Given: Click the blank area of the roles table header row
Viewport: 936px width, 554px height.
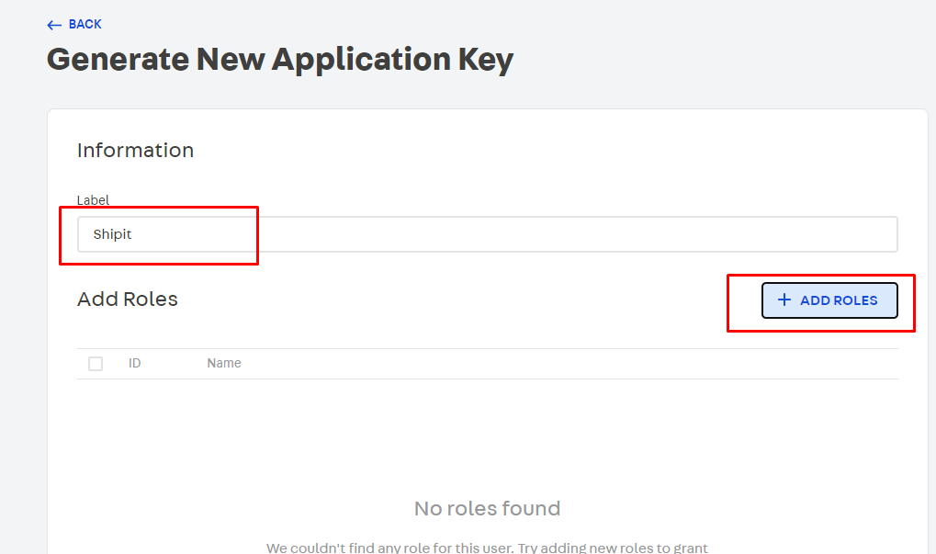Looking at the screenshot, I should point(567,364).
